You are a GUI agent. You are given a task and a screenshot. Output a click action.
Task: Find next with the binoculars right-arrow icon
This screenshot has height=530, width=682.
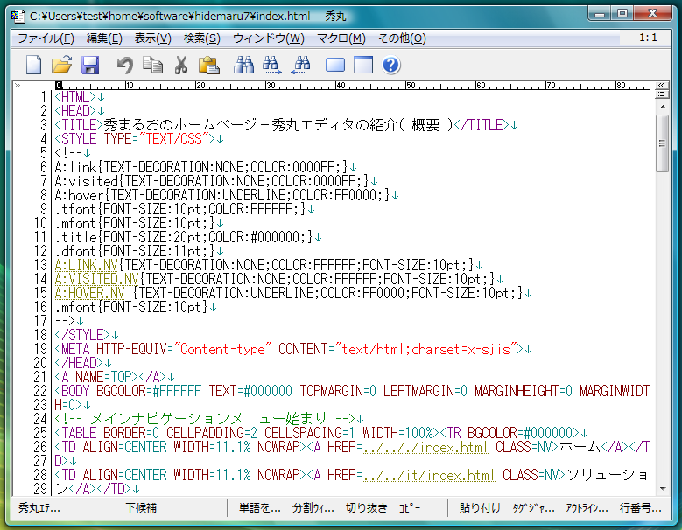coord(272,66)
